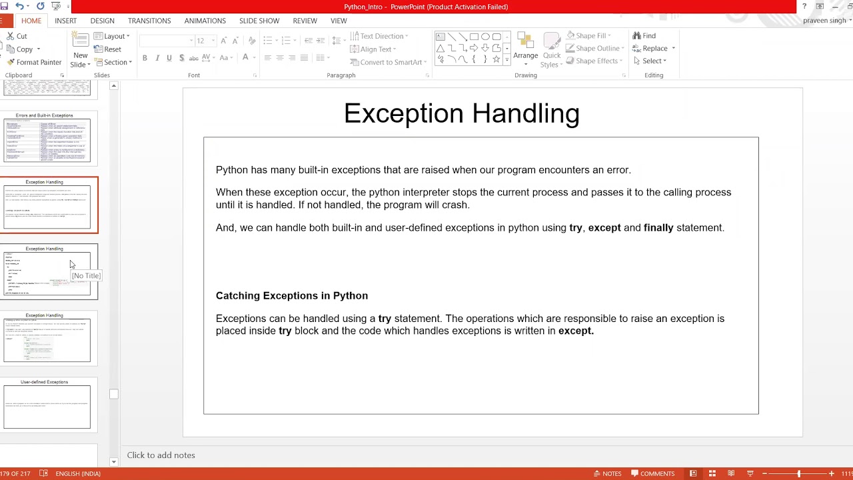Select the User-defined Exceptions slide thumbnail
This screenshot has width=853, height=480.
(47, 404)
